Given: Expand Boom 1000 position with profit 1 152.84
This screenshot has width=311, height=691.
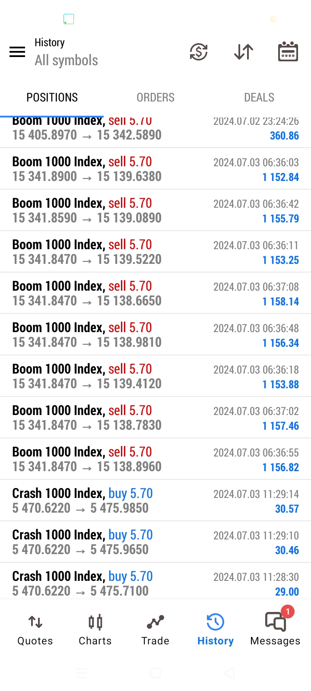Looking at the screenshot, I should (x=155, y=169).
